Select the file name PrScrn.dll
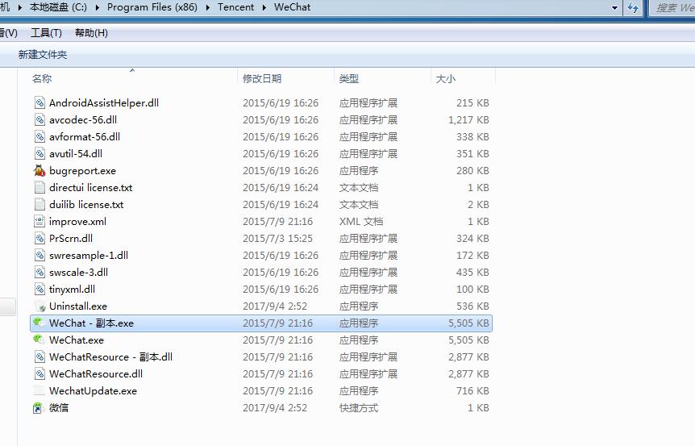This screenshot has width=695, height=446. pyautogui.click(x=71, y=238)
